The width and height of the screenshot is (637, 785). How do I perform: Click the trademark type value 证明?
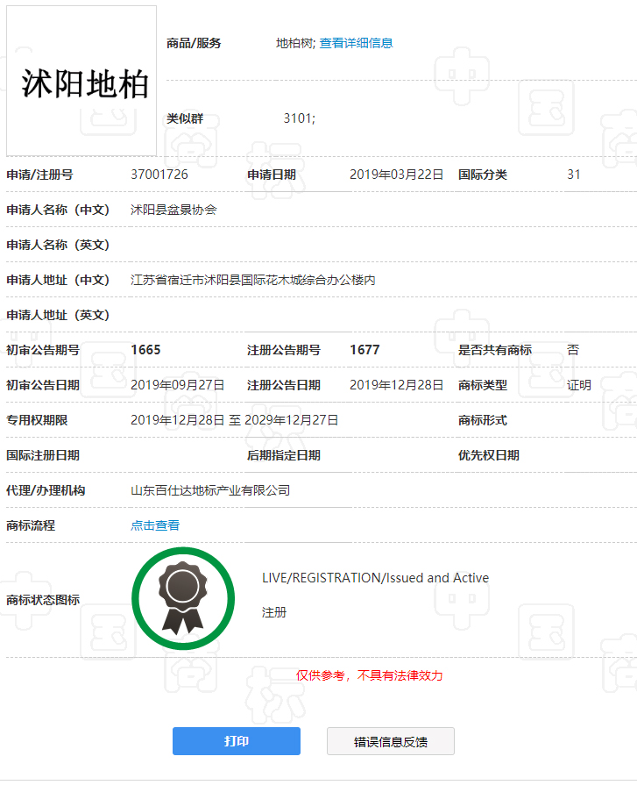point(579,385)
